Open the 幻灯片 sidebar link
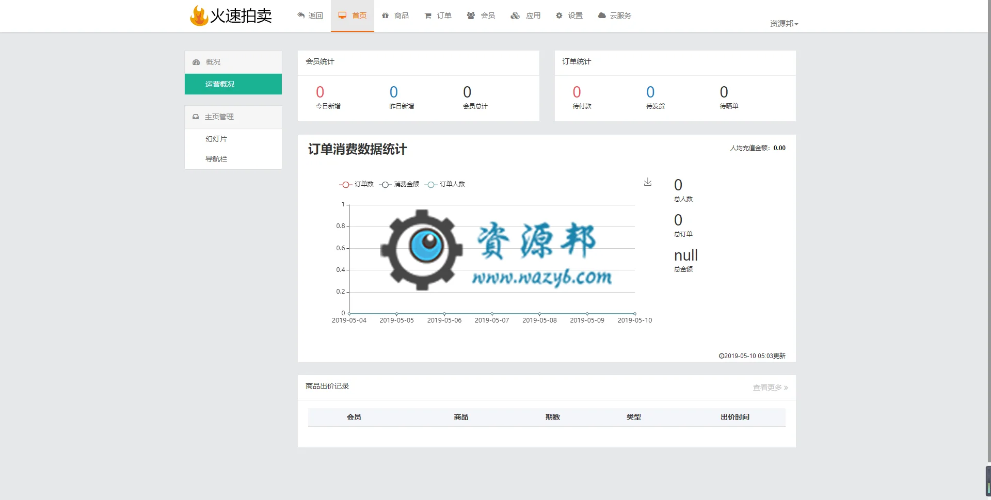Image resolution: width=991 pixels, height=500 pixels. tap(216, 139)
